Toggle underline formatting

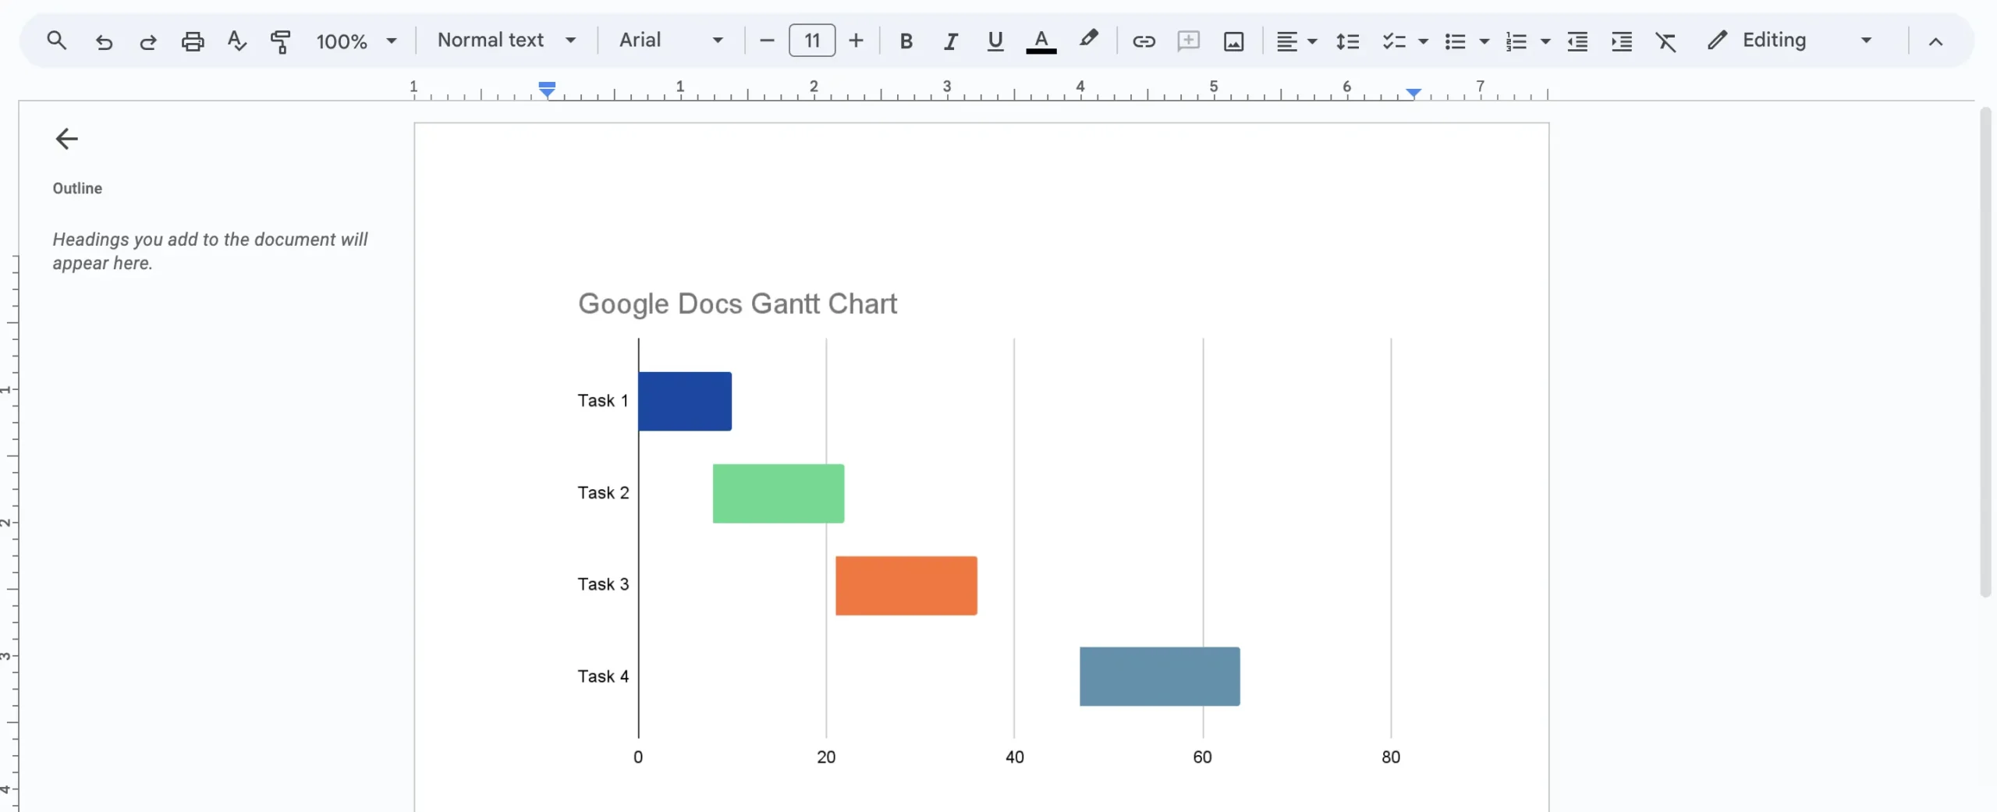tap(995, 41)
